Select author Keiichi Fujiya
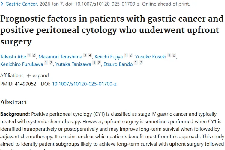The image size is (225, 150). [108, 56]
